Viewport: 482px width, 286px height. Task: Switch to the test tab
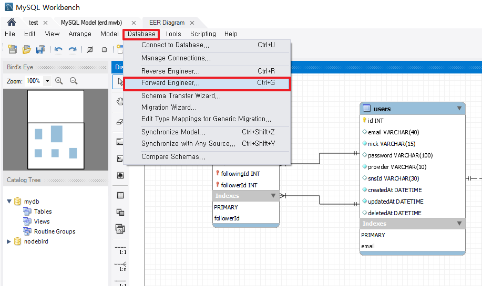pyautogui.click(x=33, y=23)
